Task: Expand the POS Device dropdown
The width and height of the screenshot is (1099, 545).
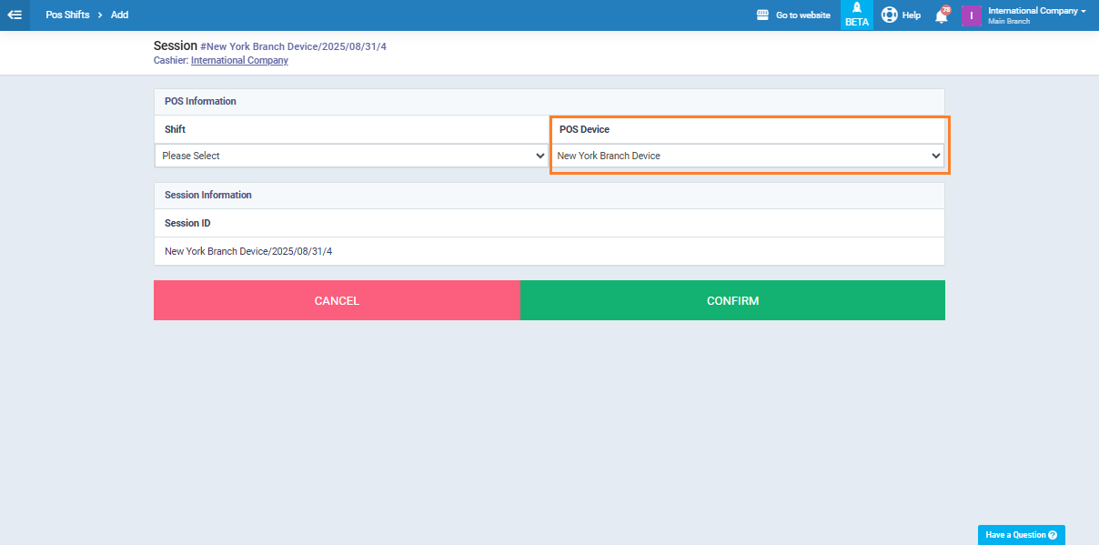Action: pos(747,156)
